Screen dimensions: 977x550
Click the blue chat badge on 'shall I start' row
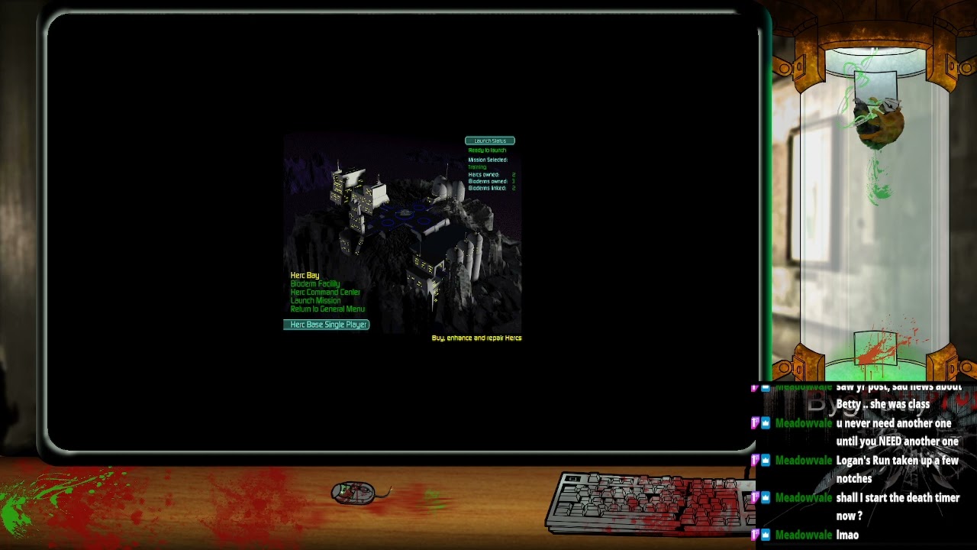pyautogui.click(x=766, y=498)
